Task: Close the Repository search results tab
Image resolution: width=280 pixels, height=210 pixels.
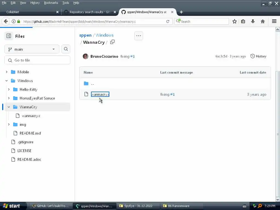Action: click(115, 12)
